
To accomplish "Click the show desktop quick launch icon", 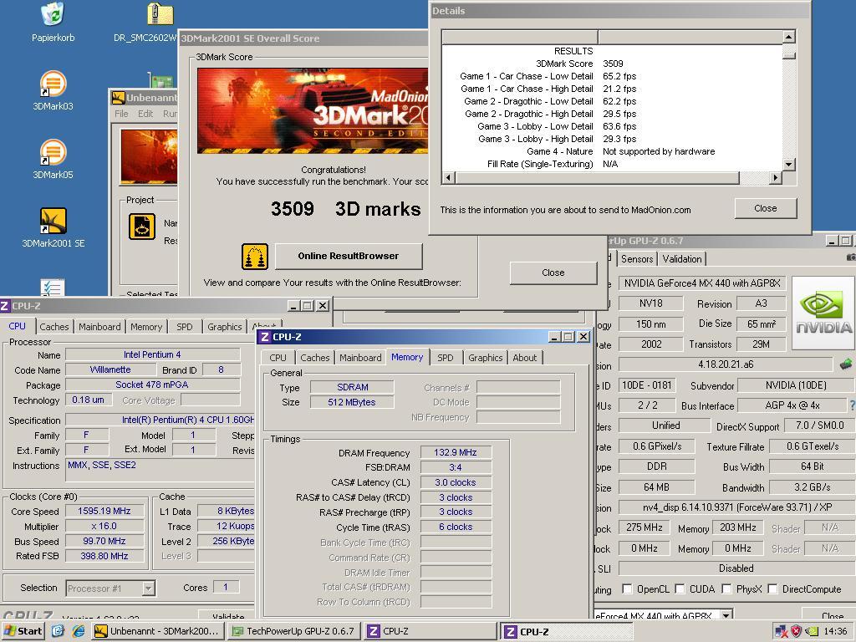I will coord(58,631).
